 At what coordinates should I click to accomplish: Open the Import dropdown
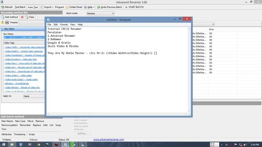coord(47,7)
